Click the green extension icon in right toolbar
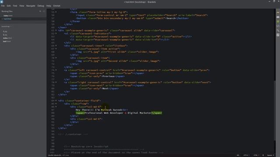Image resolution: width=280 pixels, height=157 pixels. pos(278,21)
